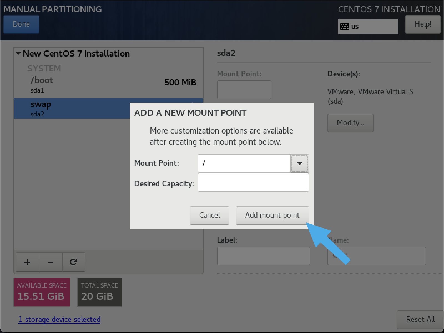Click the Desired Capacity input field
444x333 pixels.
tap(253, 182)
